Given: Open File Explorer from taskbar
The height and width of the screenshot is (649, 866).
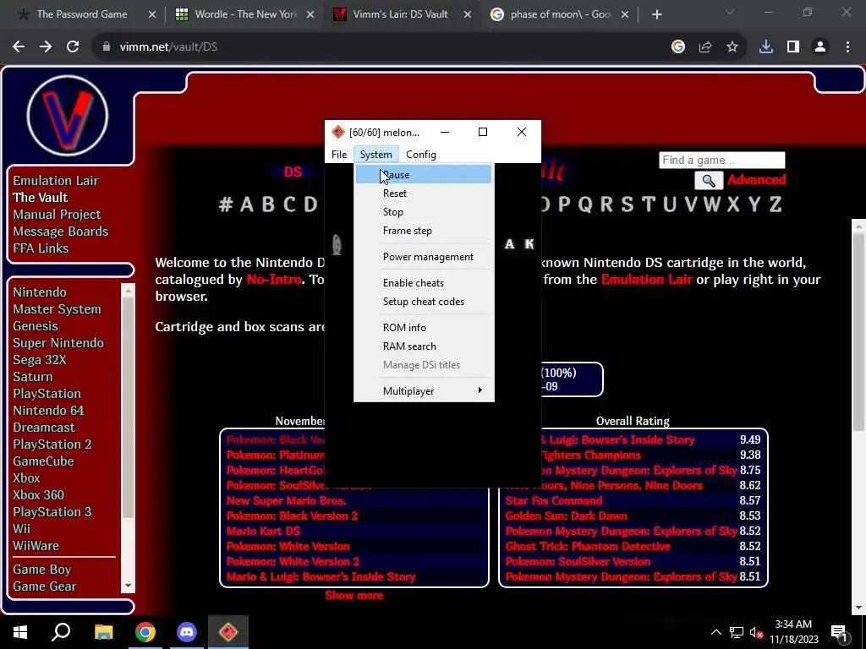Looking at the screenshot, I should [x=103, y=632].
